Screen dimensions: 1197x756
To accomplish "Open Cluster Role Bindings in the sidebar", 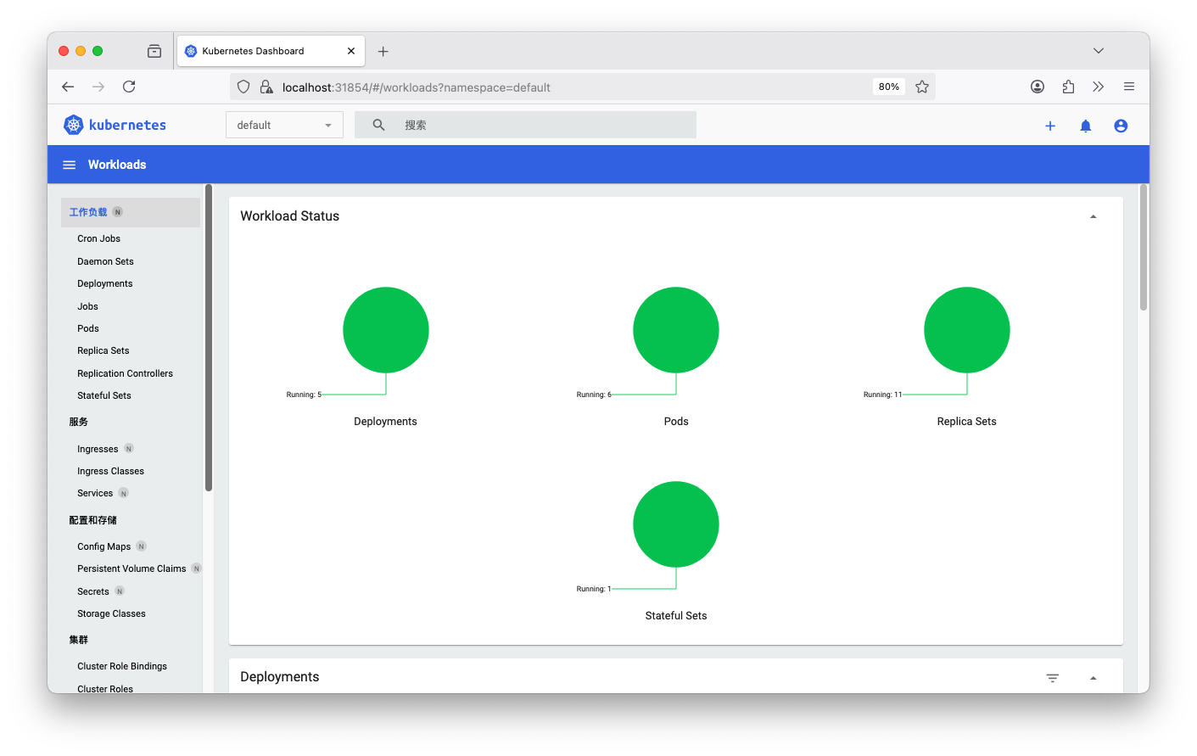I will [x=122, y=666].
